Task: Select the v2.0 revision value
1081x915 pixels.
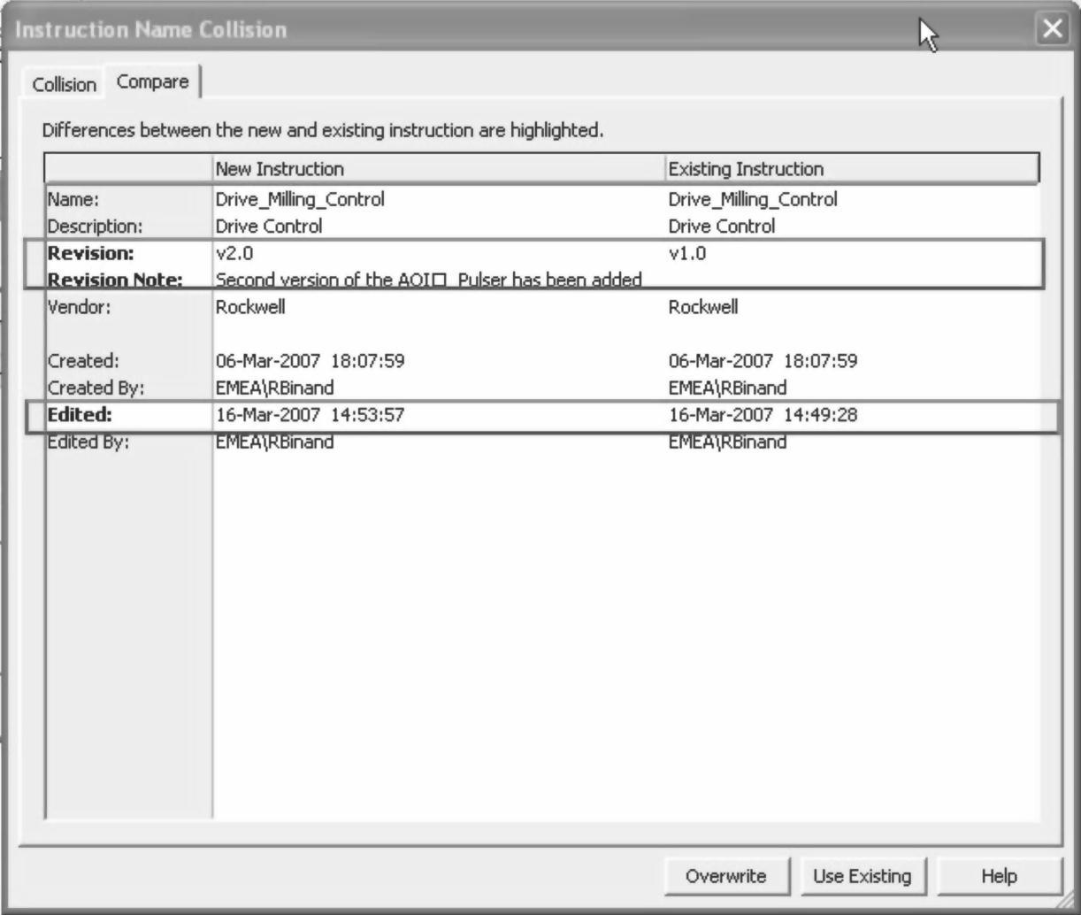Action: (234, 253)
